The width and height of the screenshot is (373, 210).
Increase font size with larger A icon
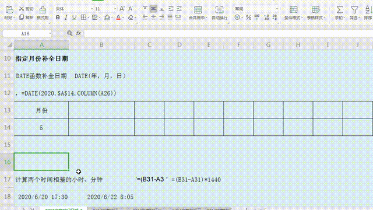pyautogui.click(x=122, y=9)
